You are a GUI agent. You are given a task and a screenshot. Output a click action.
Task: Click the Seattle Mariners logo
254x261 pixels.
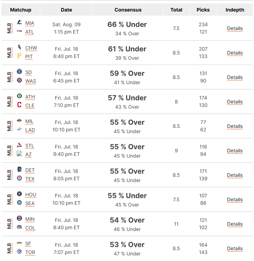pos(19,202)
